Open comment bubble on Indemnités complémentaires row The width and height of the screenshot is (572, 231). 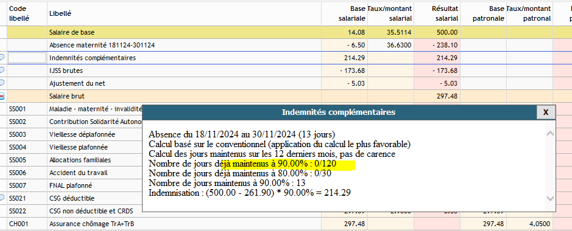click(x=2, y=58)
